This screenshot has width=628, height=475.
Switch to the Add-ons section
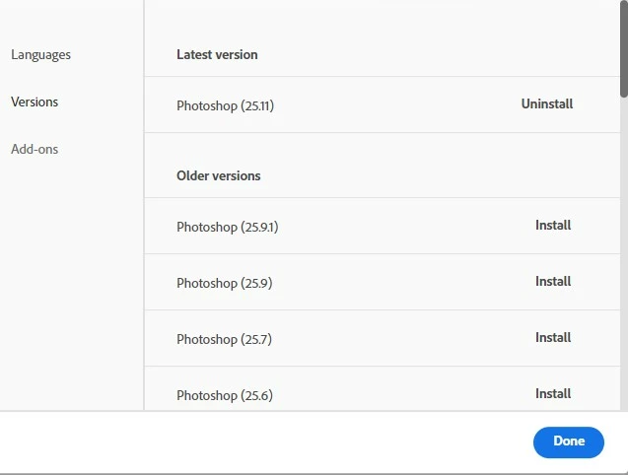pyautogui.click(x=35, y=150)
